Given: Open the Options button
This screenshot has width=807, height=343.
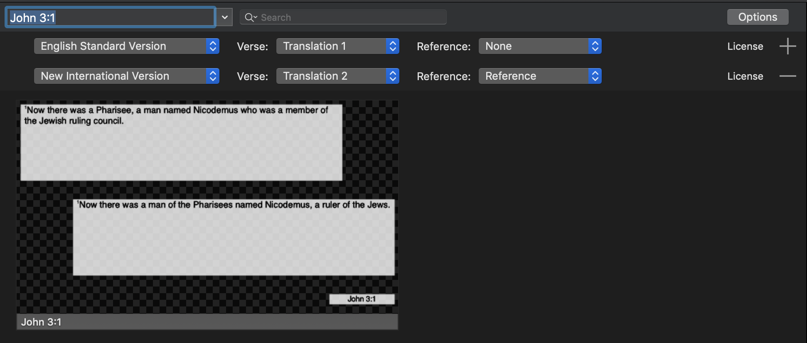Looking at the screenshot, I should [x=758, y=17].
